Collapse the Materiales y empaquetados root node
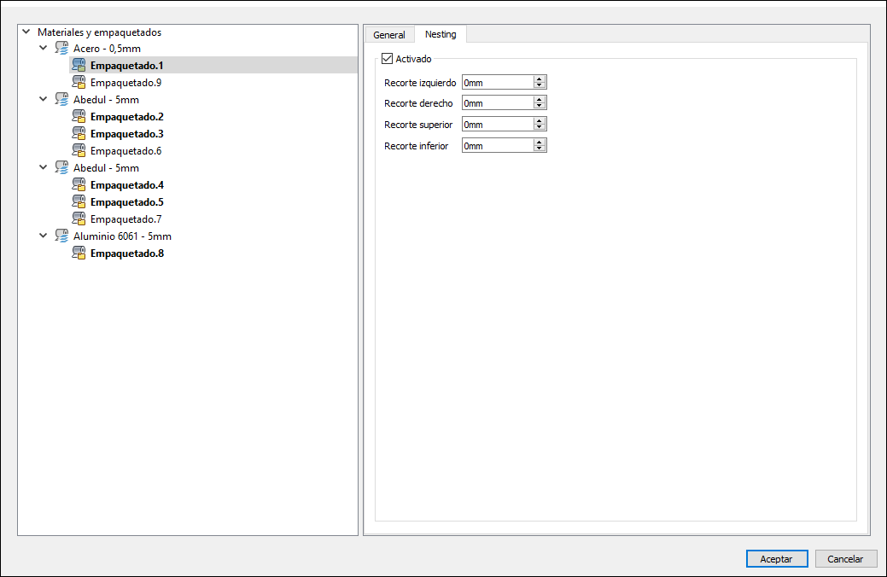 point(26,32)
